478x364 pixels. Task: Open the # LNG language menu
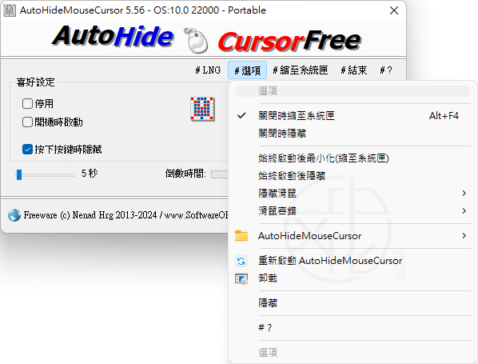208,70
